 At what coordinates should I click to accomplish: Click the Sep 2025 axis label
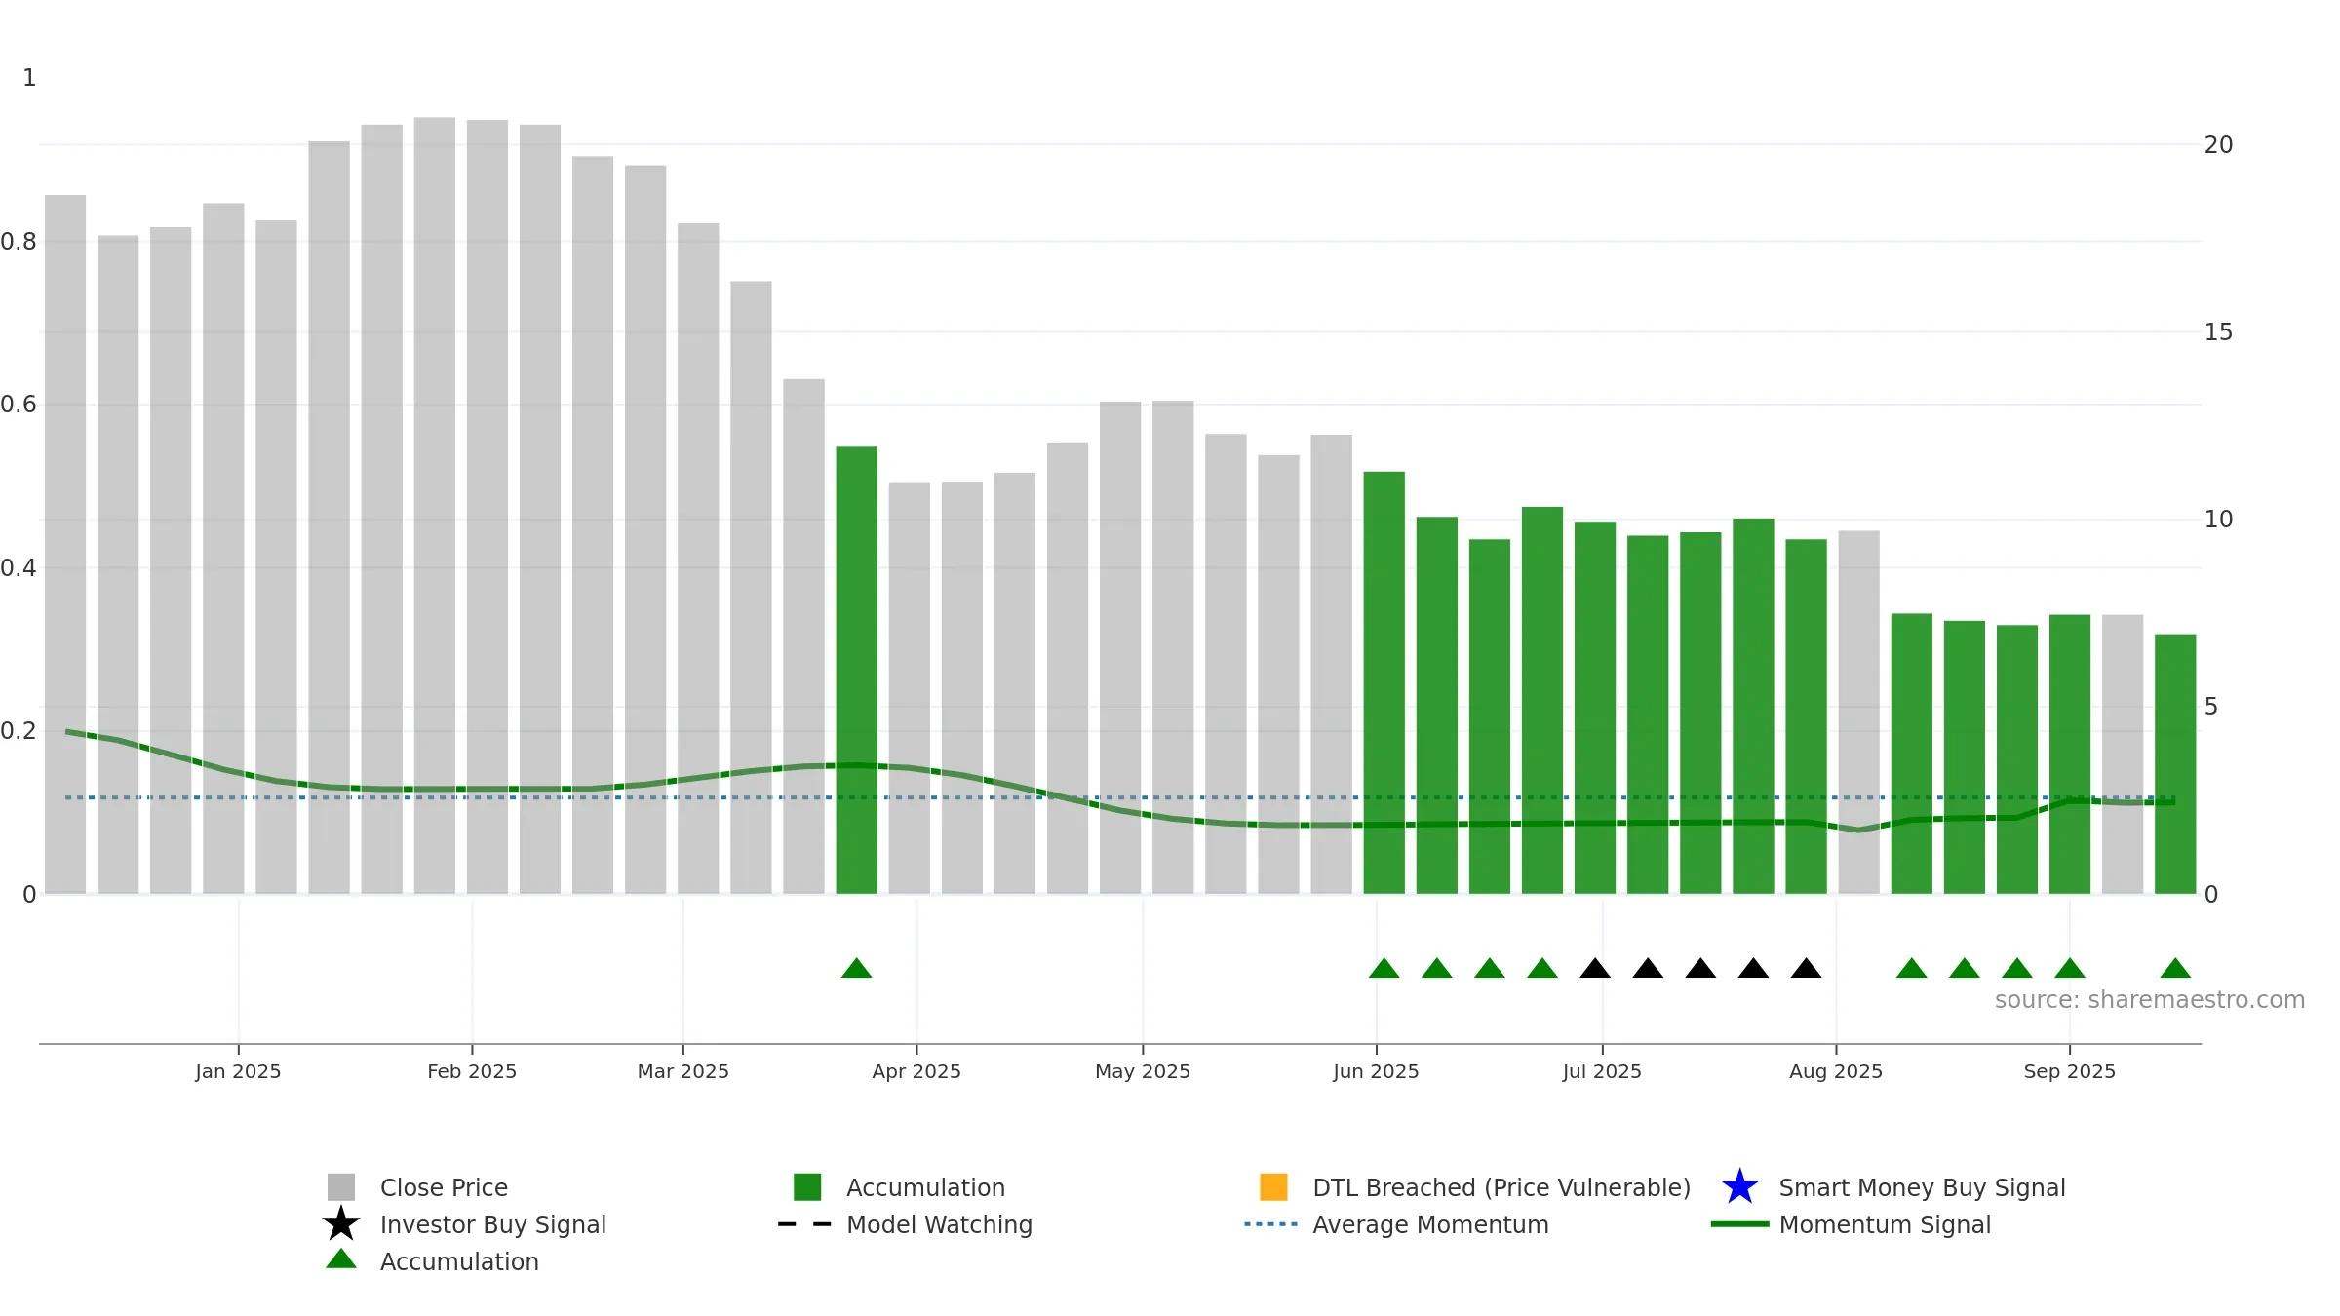pos(2070,1071)
